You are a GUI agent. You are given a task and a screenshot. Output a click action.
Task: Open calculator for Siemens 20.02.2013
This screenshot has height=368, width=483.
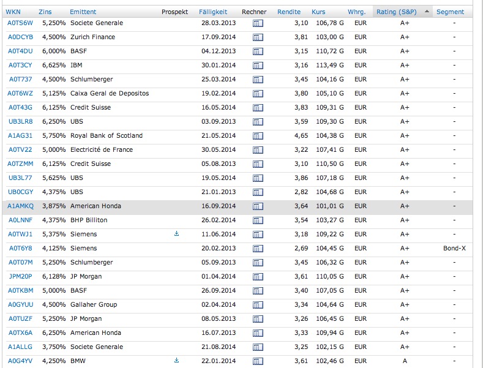pyautogui.click(x=258, y=249)
